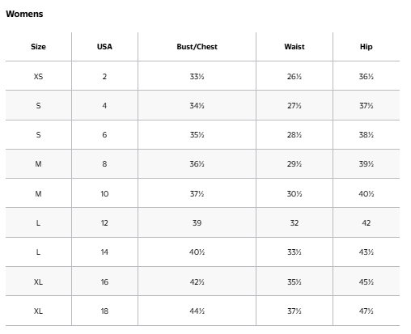
Task: Click USA size 8 cell
Action: [104, 164]
